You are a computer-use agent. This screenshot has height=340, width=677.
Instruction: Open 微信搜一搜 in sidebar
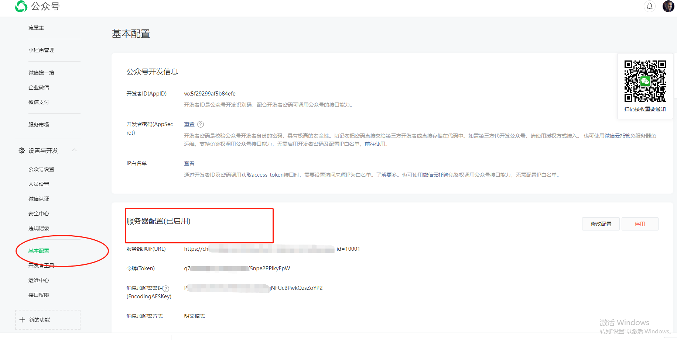point(41,73)
